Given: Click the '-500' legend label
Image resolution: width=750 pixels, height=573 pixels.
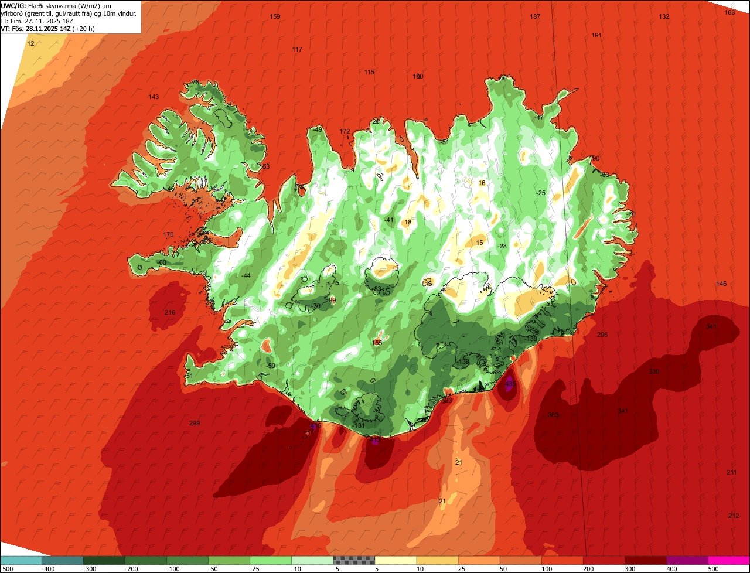Looking at the screenshot, I should pos(7,568).
